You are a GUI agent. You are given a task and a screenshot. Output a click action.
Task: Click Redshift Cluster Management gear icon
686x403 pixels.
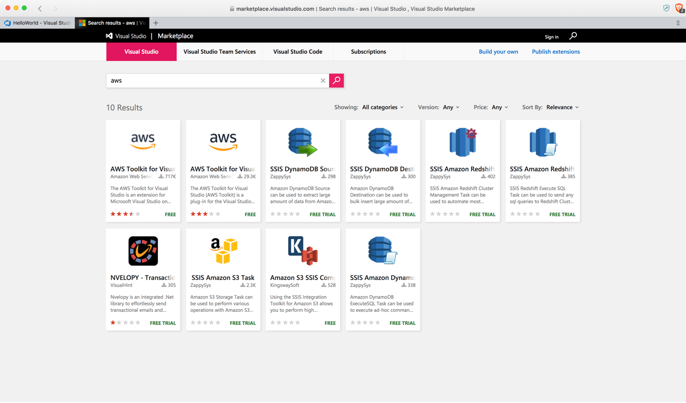pyautogui.click(x=463, y=142)
